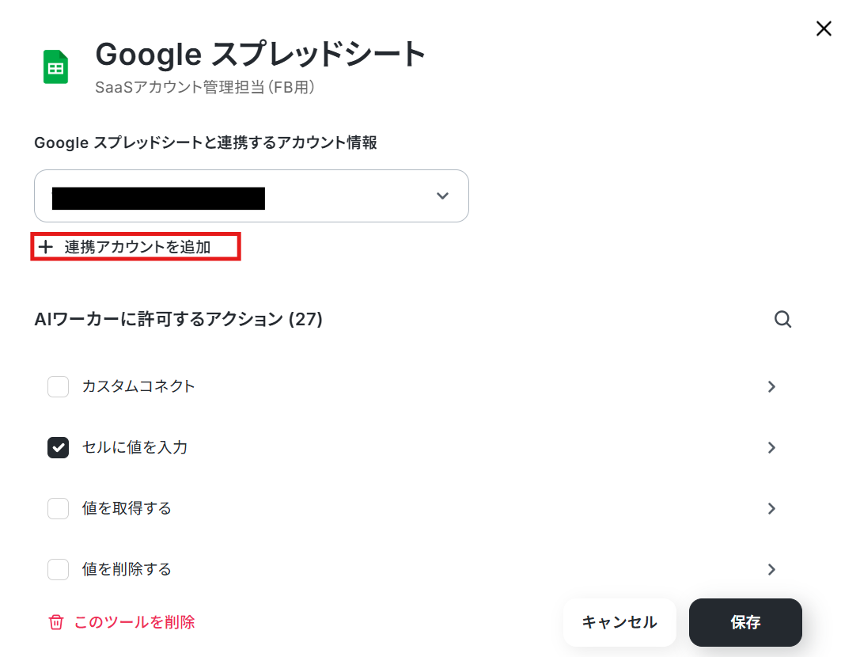841x657 pixels.
Task: Select the セルに値を入力 action label
Action: pos(134,447)
